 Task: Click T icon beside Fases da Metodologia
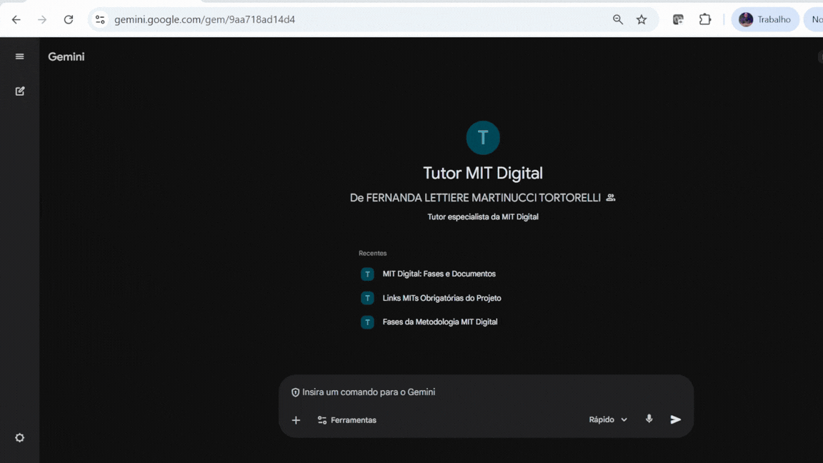tap(367, 322)
